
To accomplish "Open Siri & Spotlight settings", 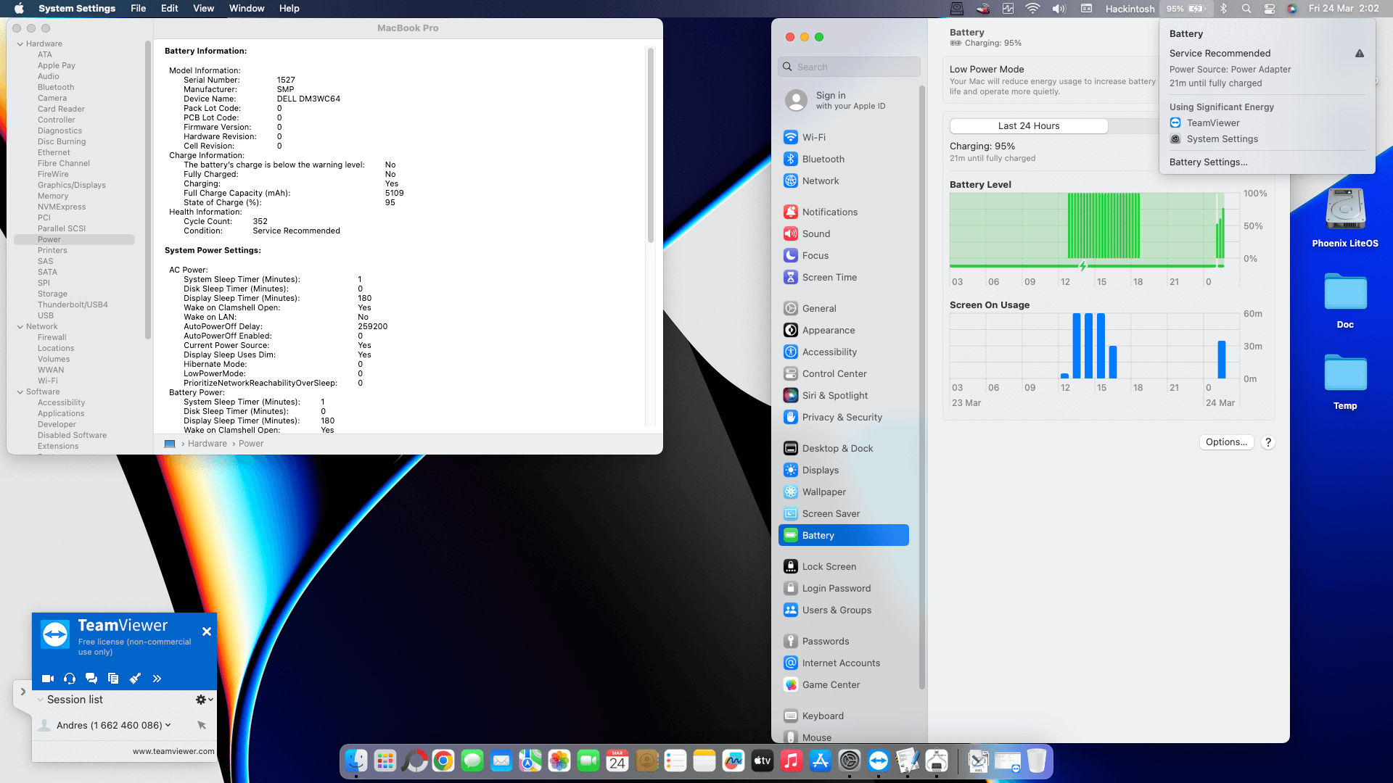I will (x=843, y=395).
